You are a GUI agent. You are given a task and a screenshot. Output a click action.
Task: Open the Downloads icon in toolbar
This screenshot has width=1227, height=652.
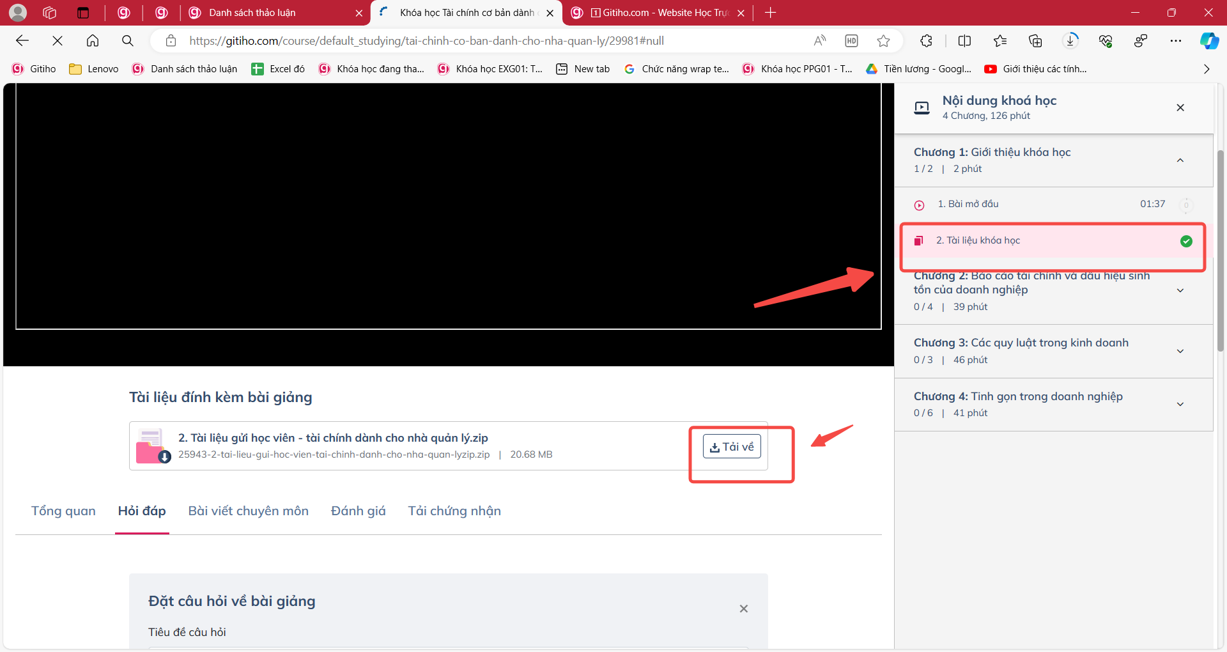(1070, 41)
